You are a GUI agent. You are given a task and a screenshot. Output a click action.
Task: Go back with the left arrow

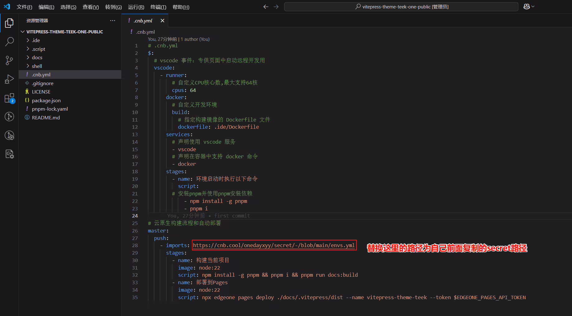coord(266,7)
